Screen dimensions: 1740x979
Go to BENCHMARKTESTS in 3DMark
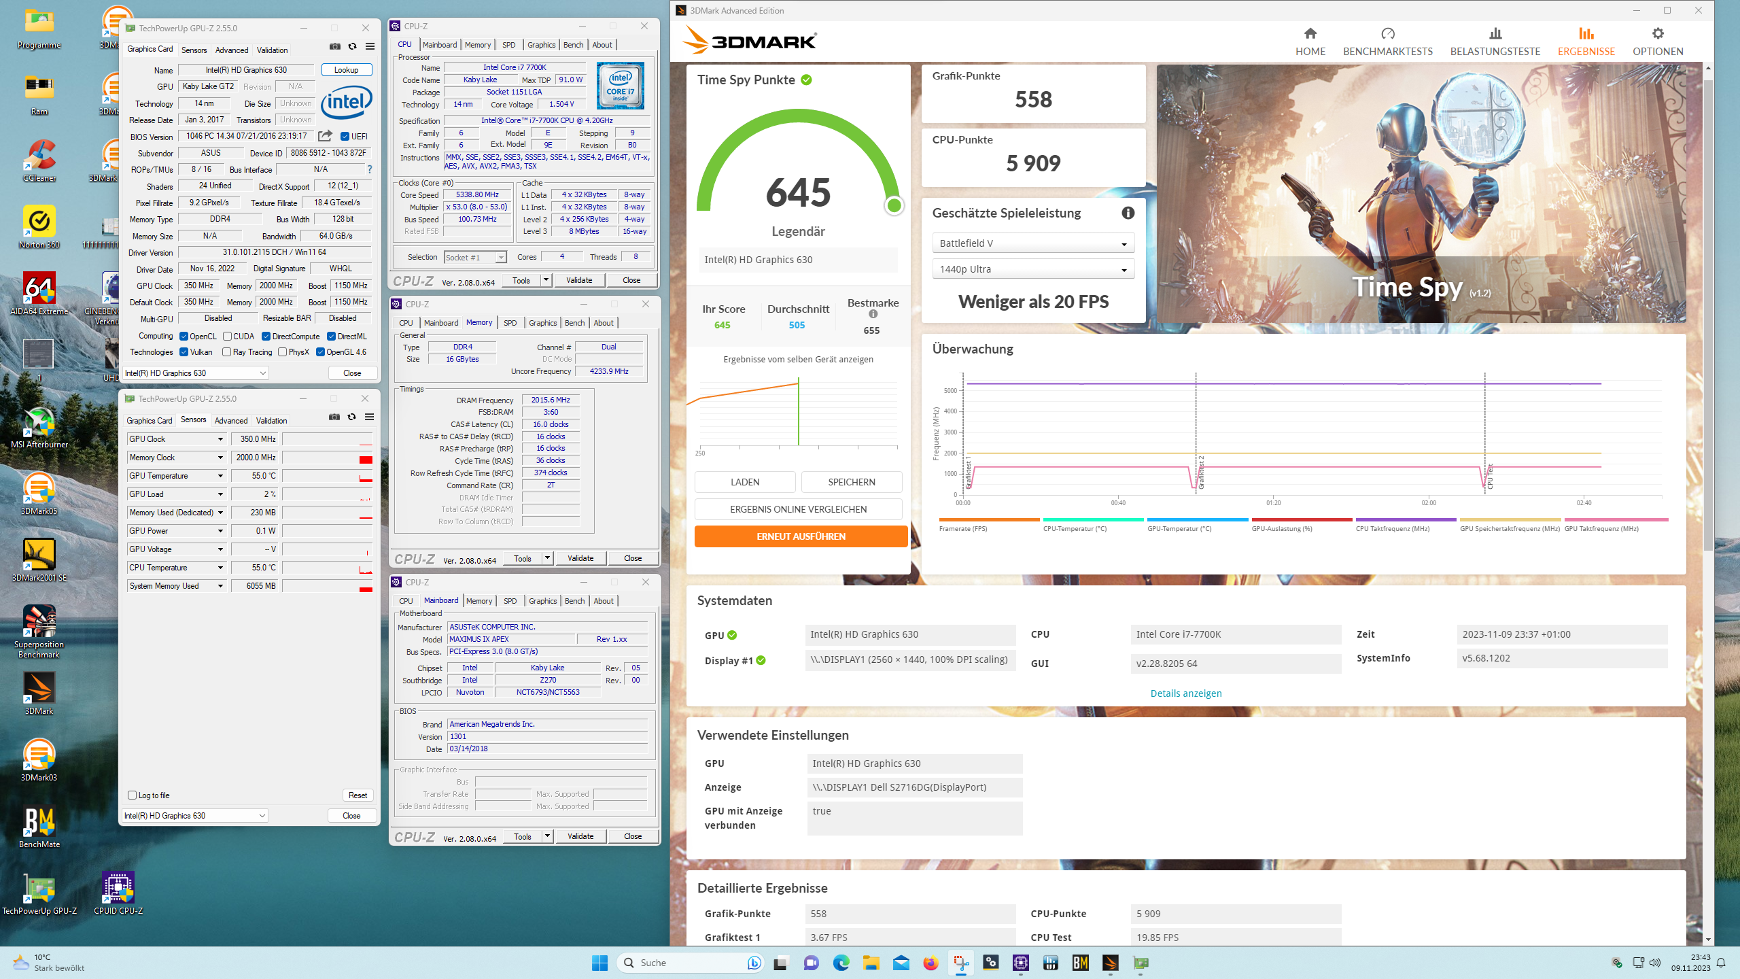coord(1387,41)
